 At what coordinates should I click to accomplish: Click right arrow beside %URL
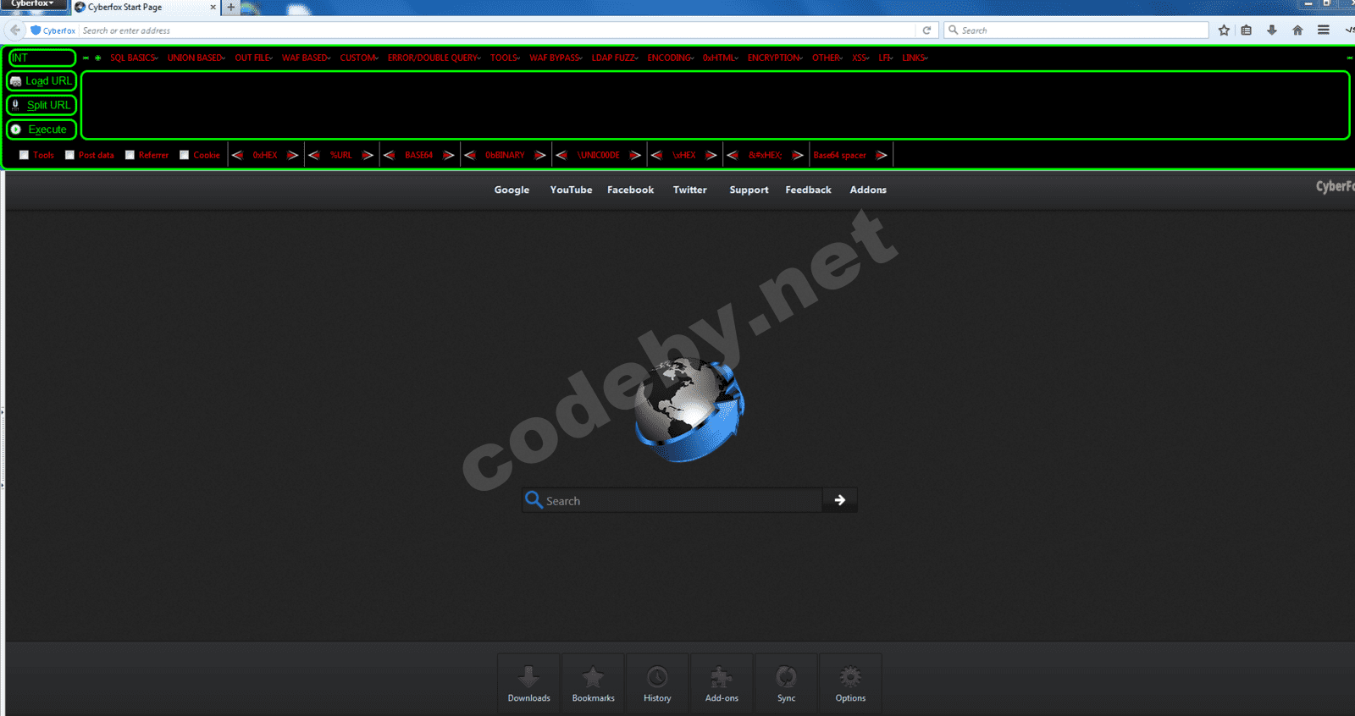[x=368, y=155]
